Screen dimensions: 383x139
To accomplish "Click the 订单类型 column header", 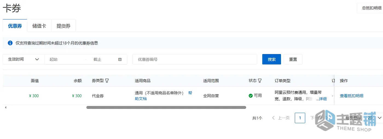I will point(283,81).
